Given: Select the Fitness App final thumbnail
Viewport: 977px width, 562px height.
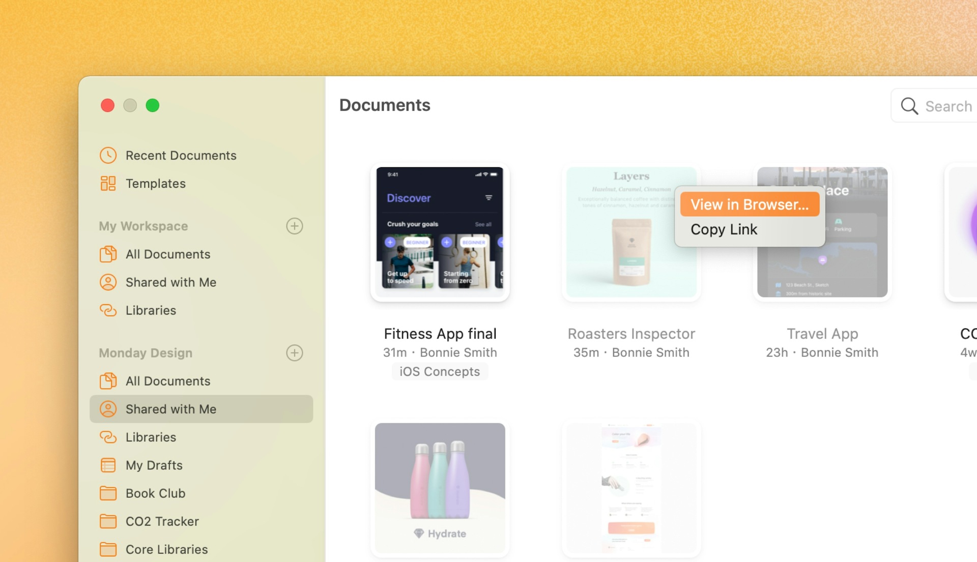Looking at the screenshot, I should pos(440,231).
